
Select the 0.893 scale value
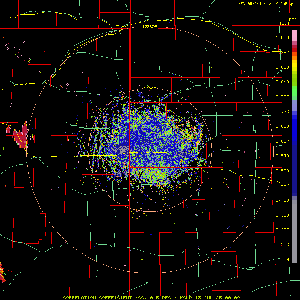pyautogui.click(x=282, y=67)
